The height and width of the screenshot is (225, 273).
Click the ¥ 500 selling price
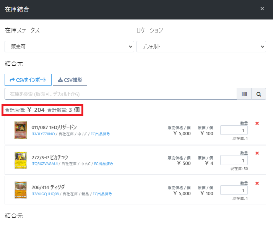pyautogui.click(x=184, y=163)
